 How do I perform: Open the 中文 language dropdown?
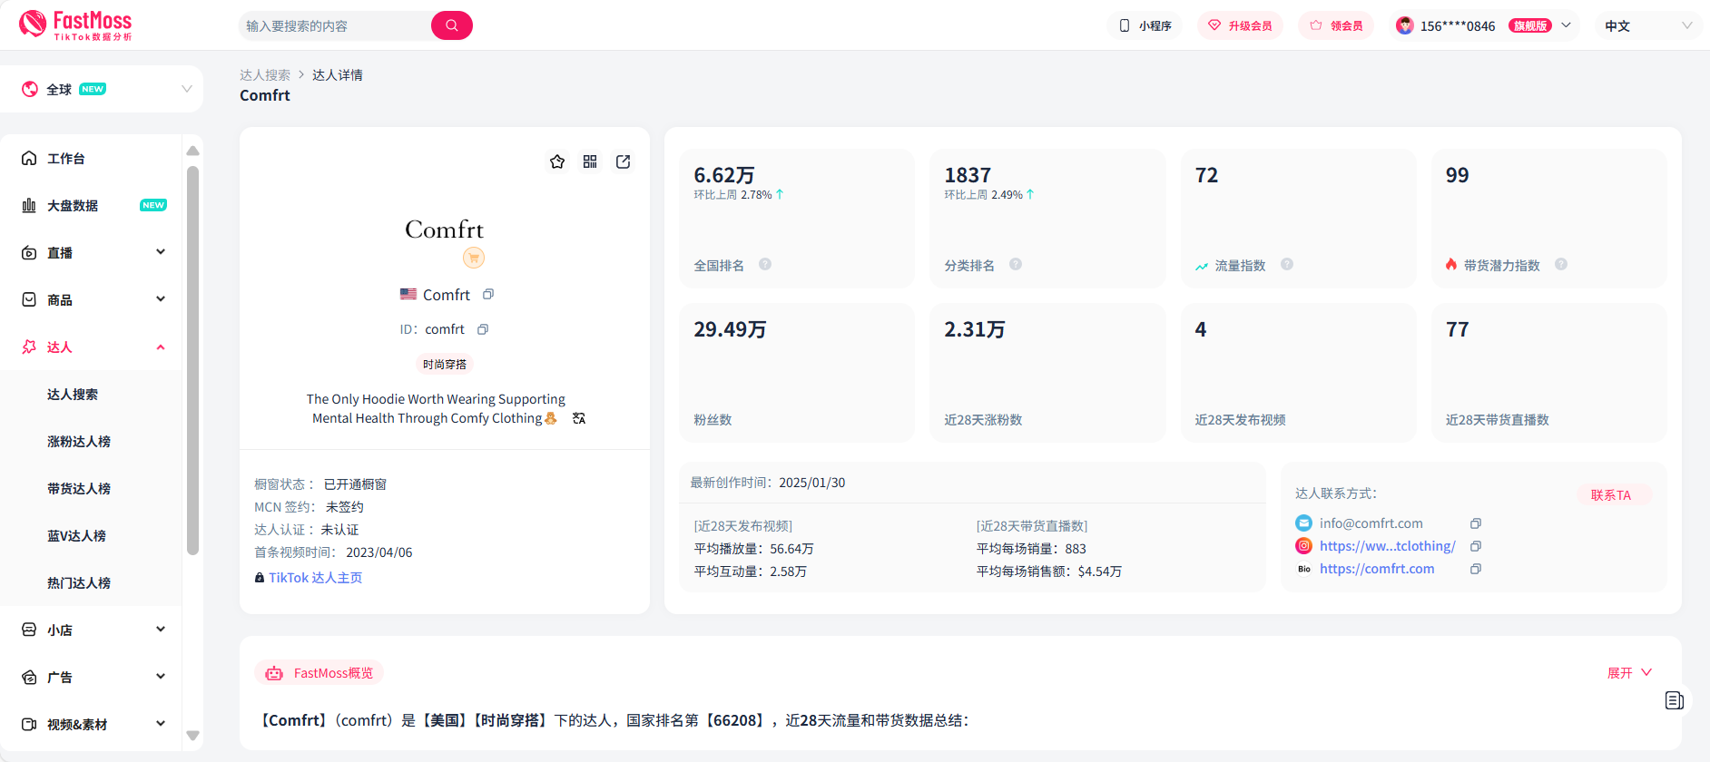point(1648,25)
